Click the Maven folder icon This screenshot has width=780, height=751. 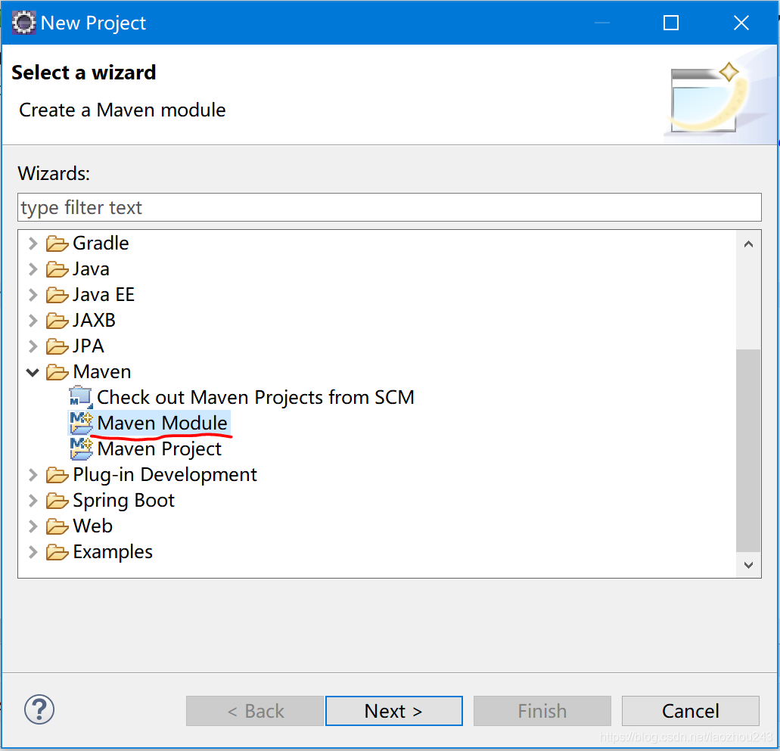pos(57,372)
